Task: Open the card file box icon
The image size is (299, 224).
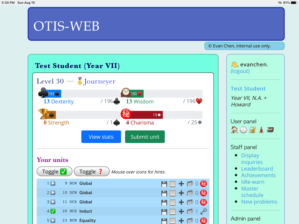Action: point(270,130)
